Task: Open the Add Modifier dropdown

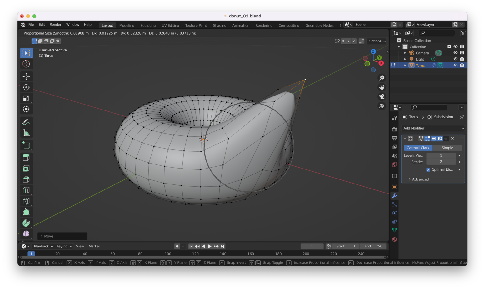Action: (433, 128)
